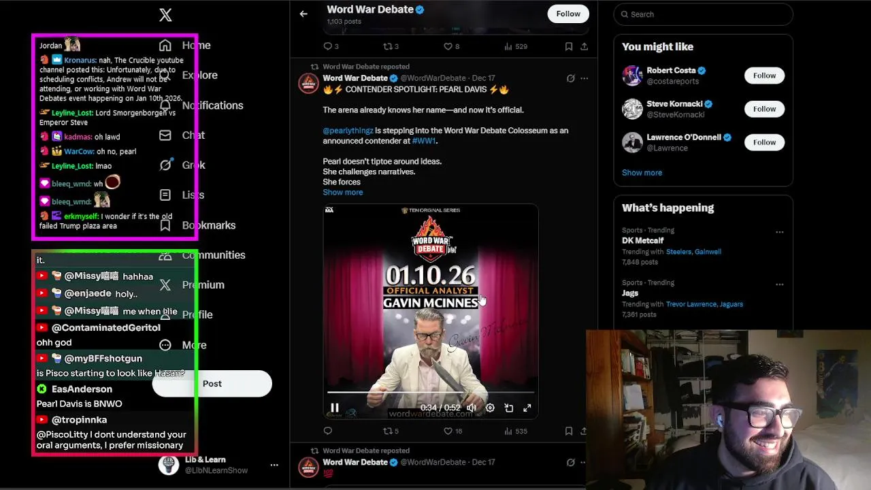Open more options for DK Metcalf trend
Image resolution: width=871 pixels, height=490 pixels.
coord(779,232)
